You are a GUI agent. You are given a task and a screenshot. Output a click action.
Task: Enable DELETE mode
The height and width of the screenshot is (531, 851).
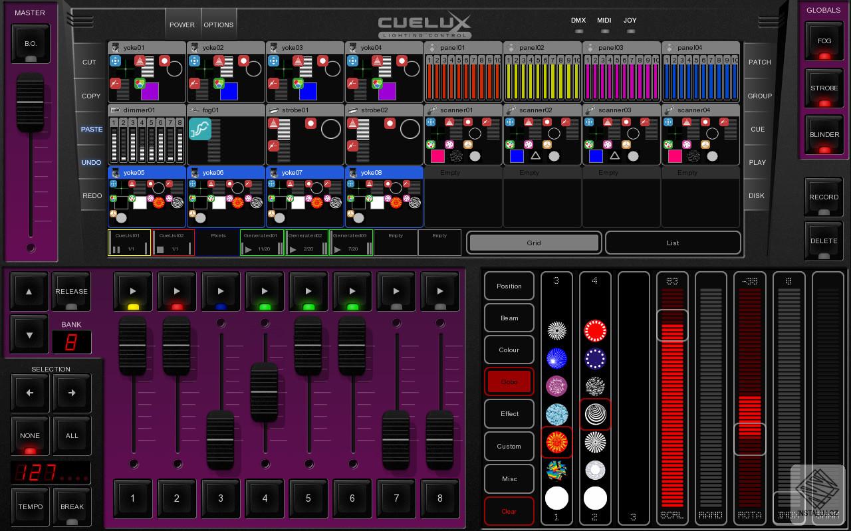tap(824, 241)
